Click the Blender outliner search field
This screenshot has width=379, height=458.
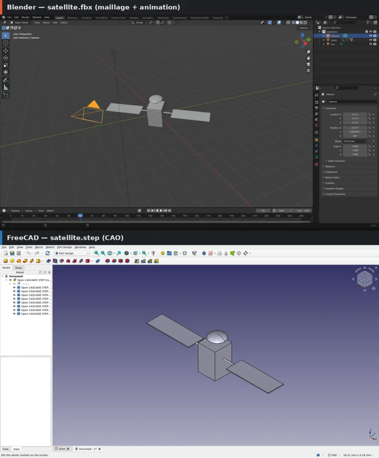click(345, 22)
